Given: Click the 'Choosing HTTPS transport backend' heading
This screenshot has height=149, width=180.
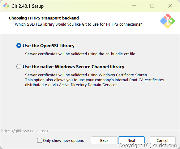Looking at the screenshot, I should [44, 18].
